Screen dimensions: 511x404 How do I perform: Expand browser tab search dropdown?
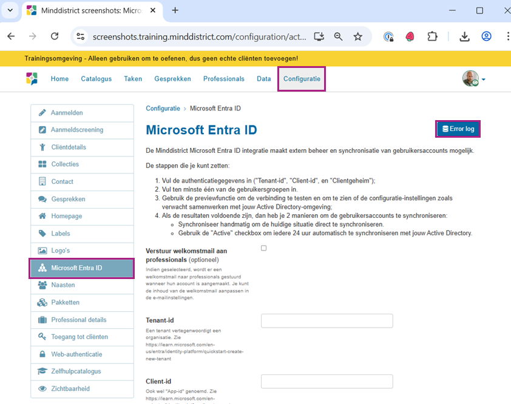(10, 10)
